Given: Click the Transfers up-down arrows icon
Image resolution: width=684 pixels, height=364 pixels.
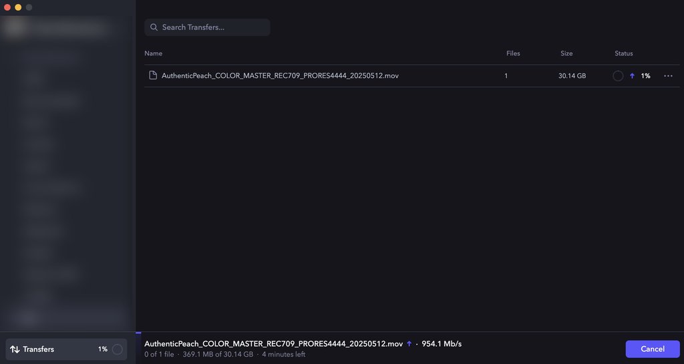Looking at the screenshot, I should 15,349.
